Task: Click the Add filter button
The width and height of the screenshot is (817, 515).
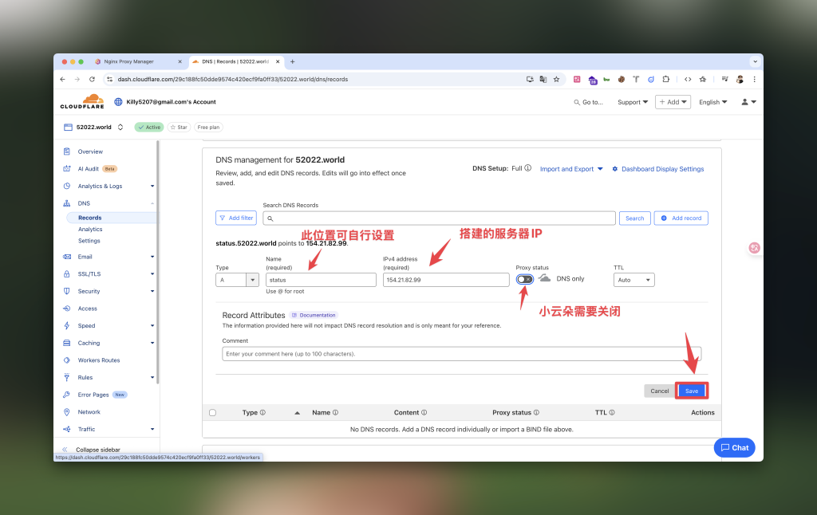Action: pyautogui.click(x=236, y=218)
